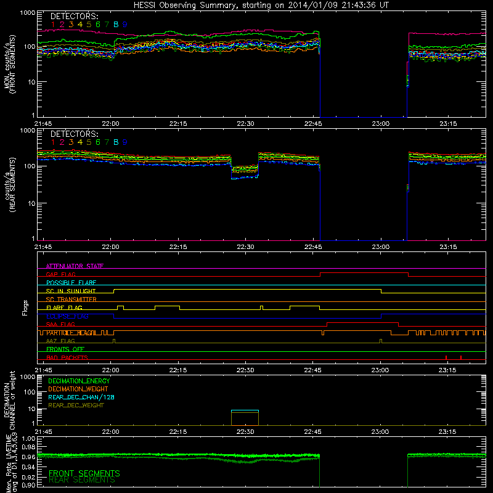Click the DECIMATION_ENERGY legend entry

click(79, 381)
